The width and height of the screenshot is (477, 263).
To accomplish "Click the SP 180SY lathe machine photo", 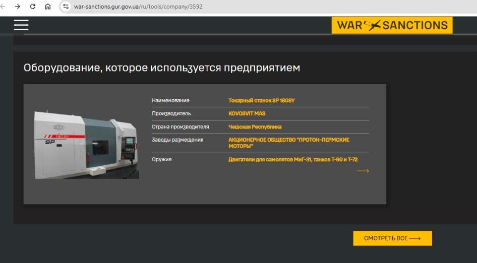I will 86,145.
